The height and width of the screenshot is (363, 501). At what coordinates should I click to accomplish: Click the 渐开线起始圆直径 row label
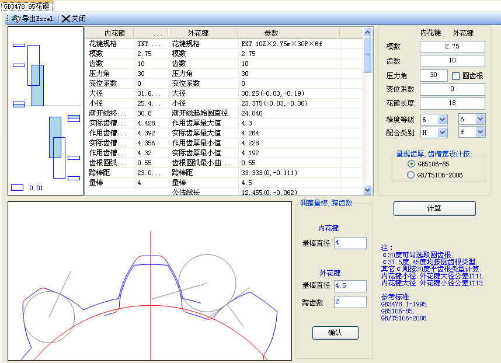point(200,113)
